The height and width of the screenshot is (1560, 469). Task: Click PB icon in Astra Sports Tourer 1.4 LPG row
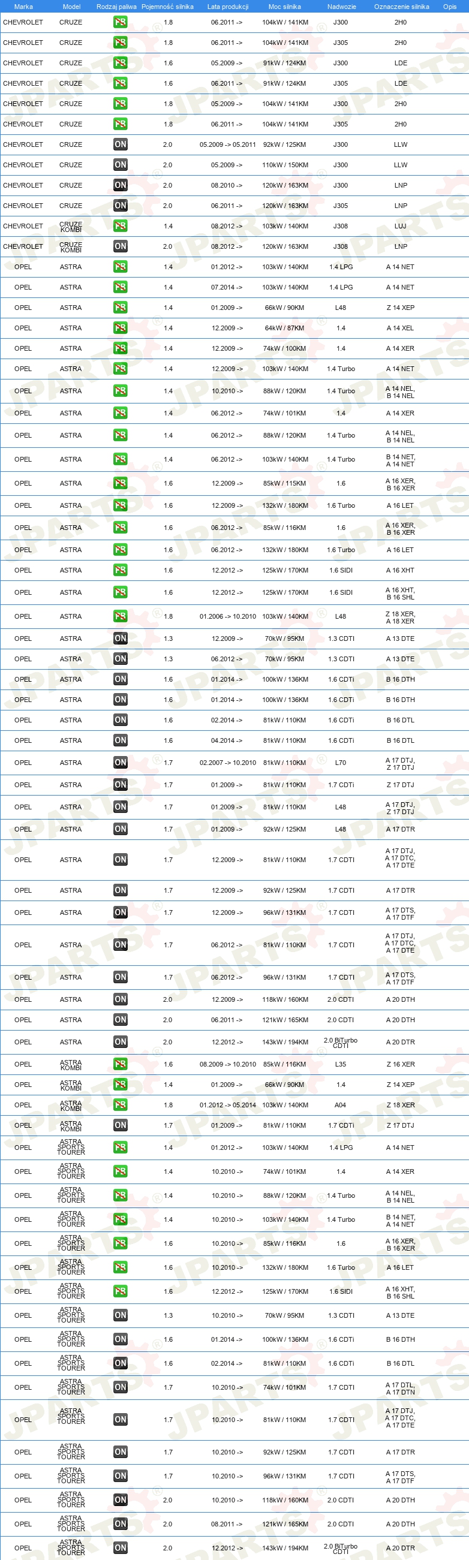121,1148
